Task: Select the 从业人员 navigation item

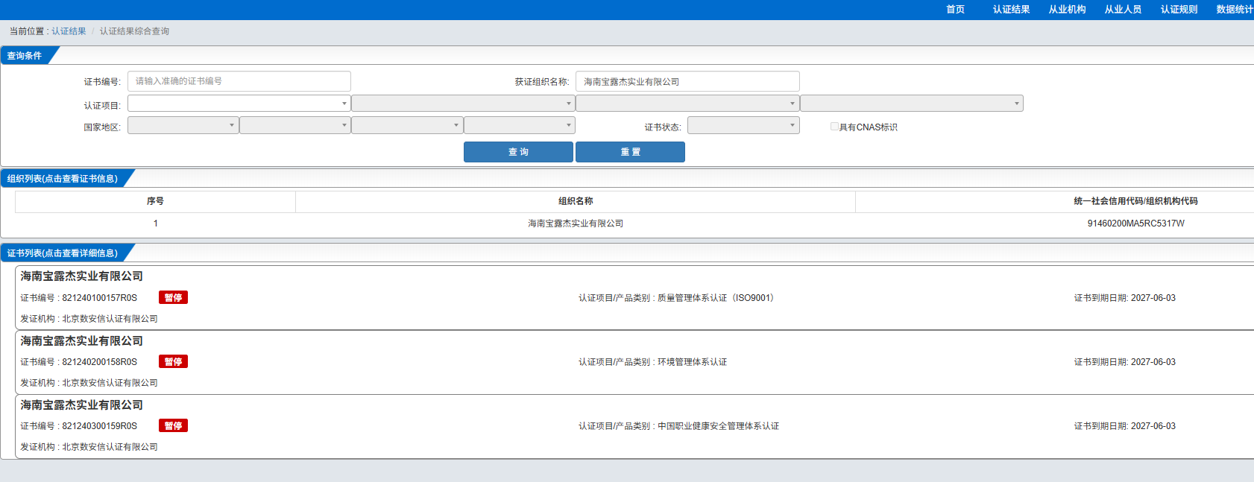Action: point(1123,10)
